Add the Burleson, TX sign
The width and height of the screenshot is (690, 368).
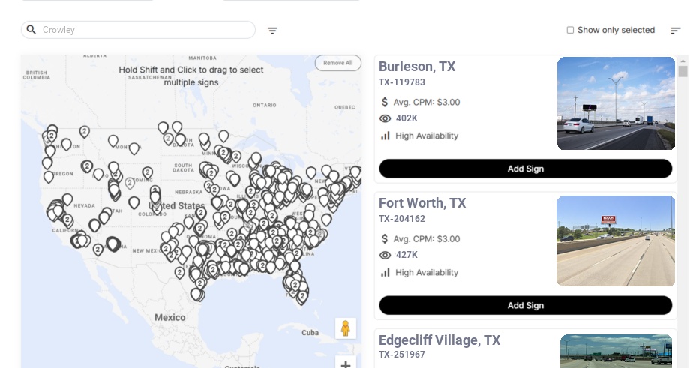(525, 169)
